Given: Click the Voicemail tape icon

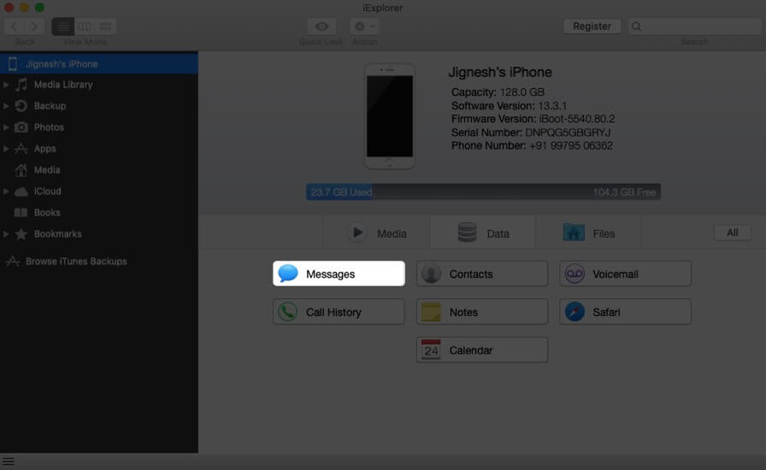Looking at the screenshot, I should 574,273.
